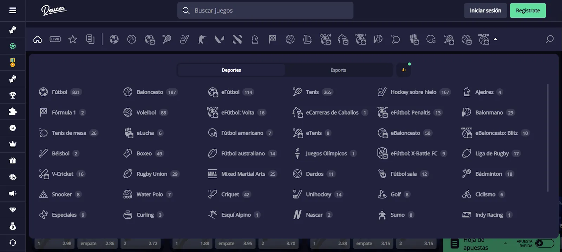
Task: Switch to the Esports tab
Action: 338,70
